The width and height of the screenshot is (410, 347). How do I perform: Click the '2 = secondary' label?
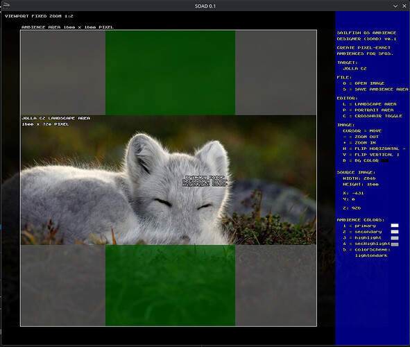pyautogui.click(x=362, y=232)
